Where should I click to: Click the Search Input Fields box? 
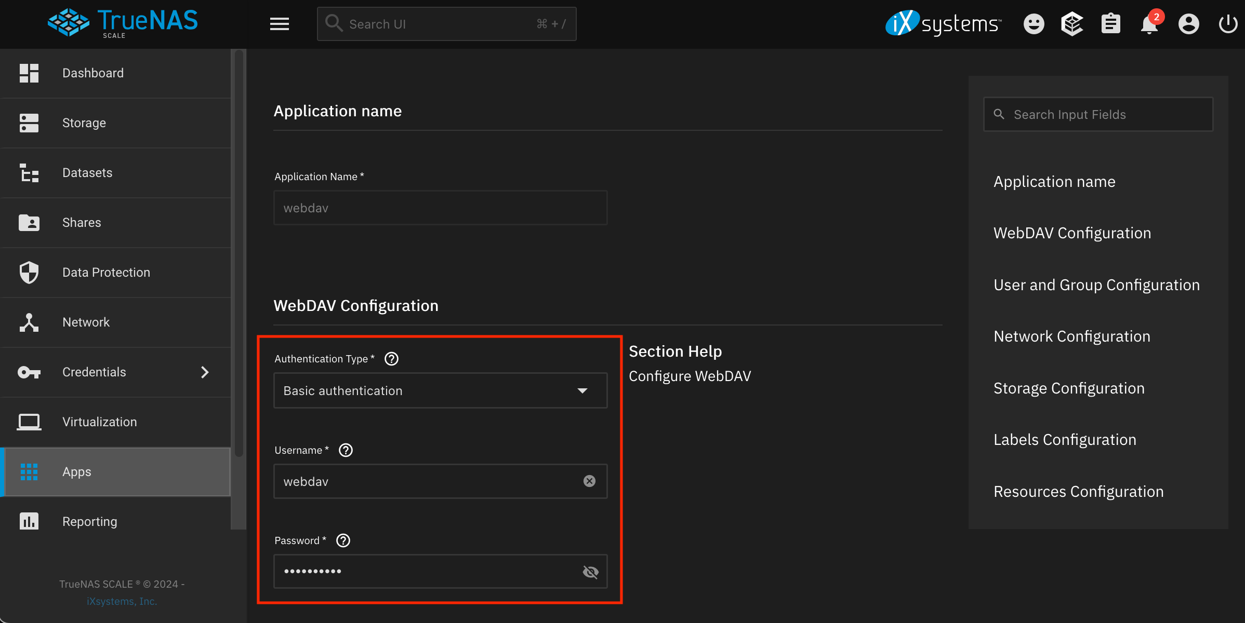[1098, 114]
